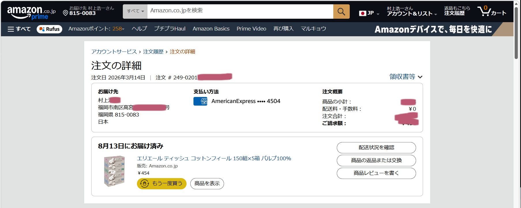
Task: Open the cart icon
Action: 492,12
